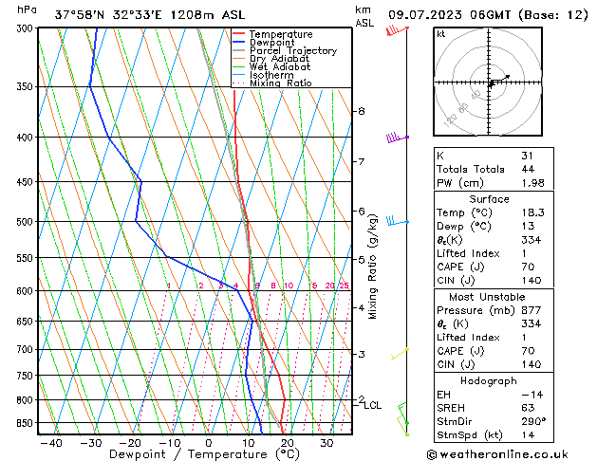Click the 'CIN (J)' label under Surface section
The image size is (597, 461).
tap(456, 281)
